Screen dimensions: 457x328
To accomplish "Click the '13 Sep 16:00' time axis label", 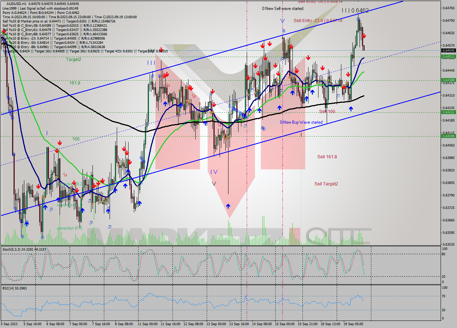I will 239,324.
